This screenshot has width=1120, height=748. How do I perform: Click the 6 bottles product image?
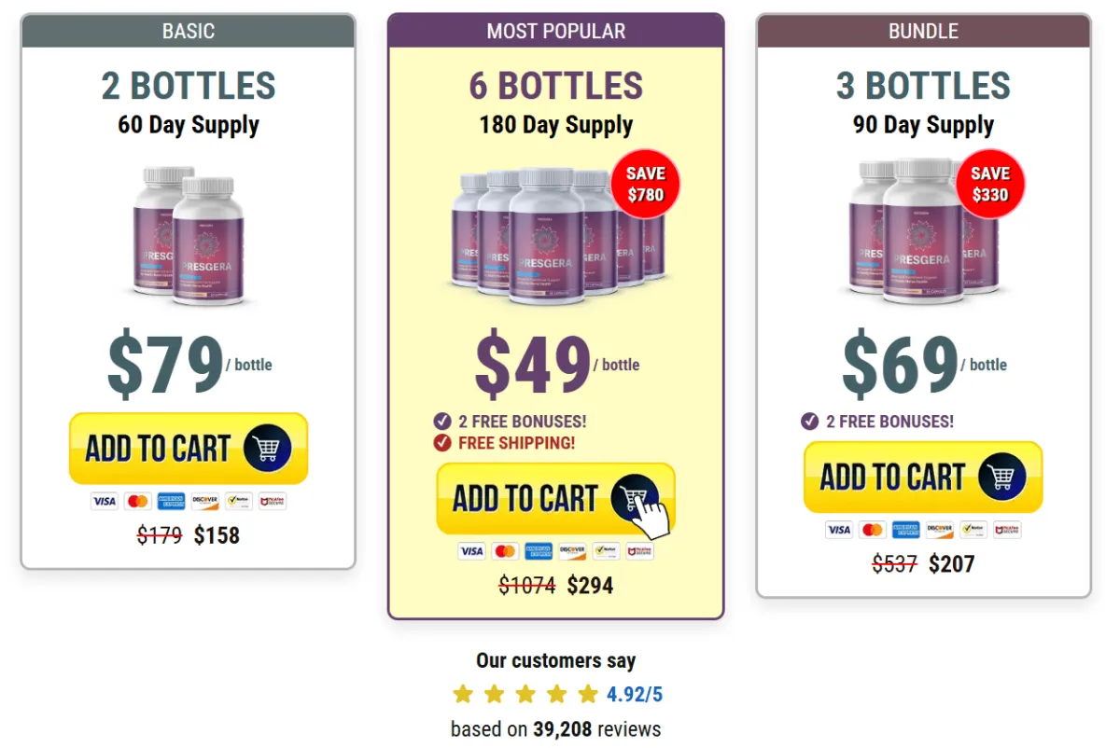[557, 235]
